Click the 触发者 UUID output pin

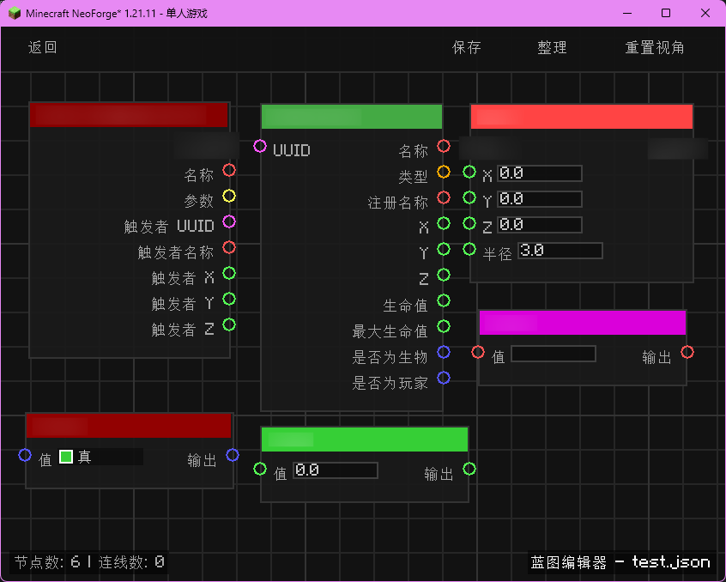(x=229, y=222)
